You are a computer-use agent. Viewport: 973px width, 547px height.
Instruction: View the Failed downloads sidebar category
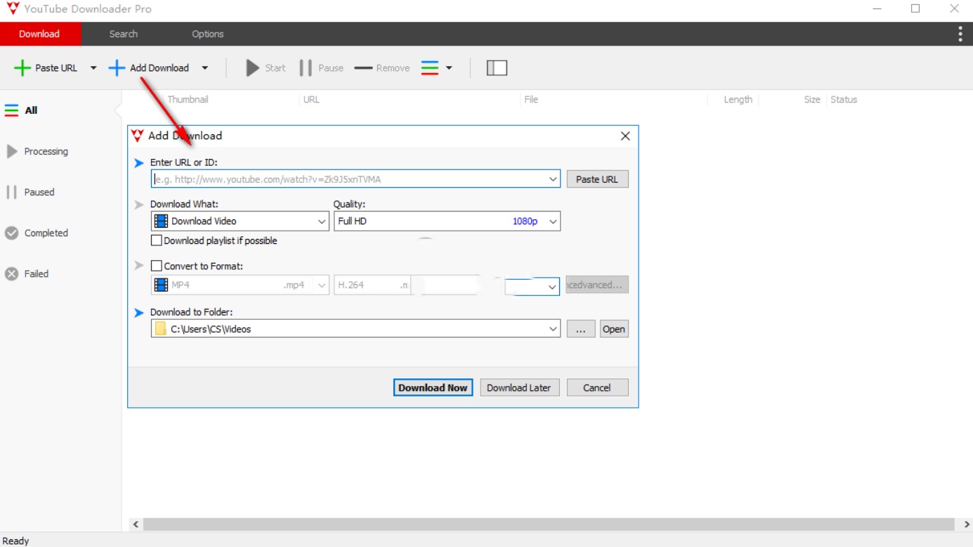pyautogui.click(x=34, y=273)
